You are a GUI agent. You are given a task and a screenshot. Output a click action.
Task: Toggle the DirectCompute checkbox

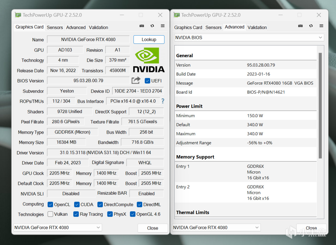[100, 205]
